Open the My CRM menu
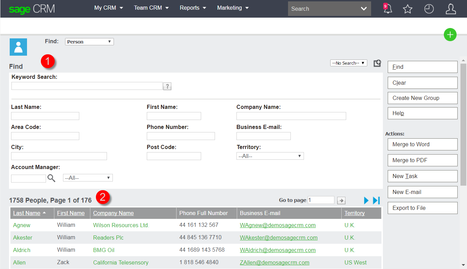The image size is (467, 269). pyautogui.click(x=108, y=8)
